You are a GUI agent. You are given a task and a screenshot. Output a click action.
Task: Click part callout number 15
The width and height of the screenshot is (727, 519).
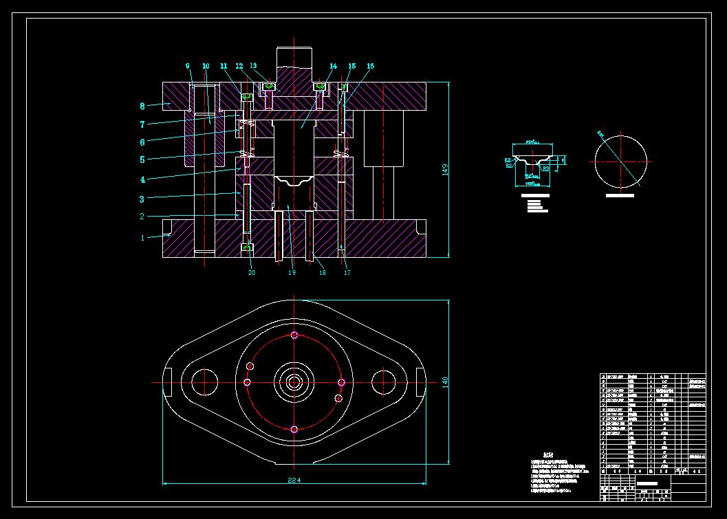[352, 66]
